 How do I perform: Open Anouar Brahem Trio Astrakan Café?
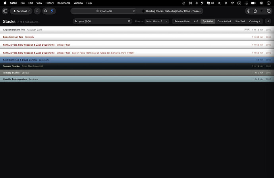tap(137, 30)
